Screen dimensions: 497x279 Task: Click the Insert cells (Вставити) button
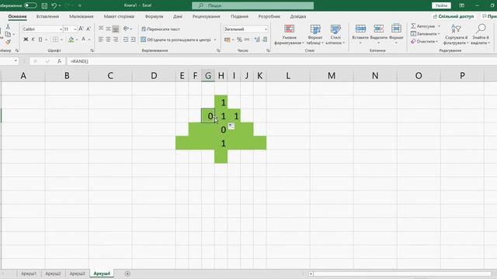pyautogui.click(x=360, y=33)
